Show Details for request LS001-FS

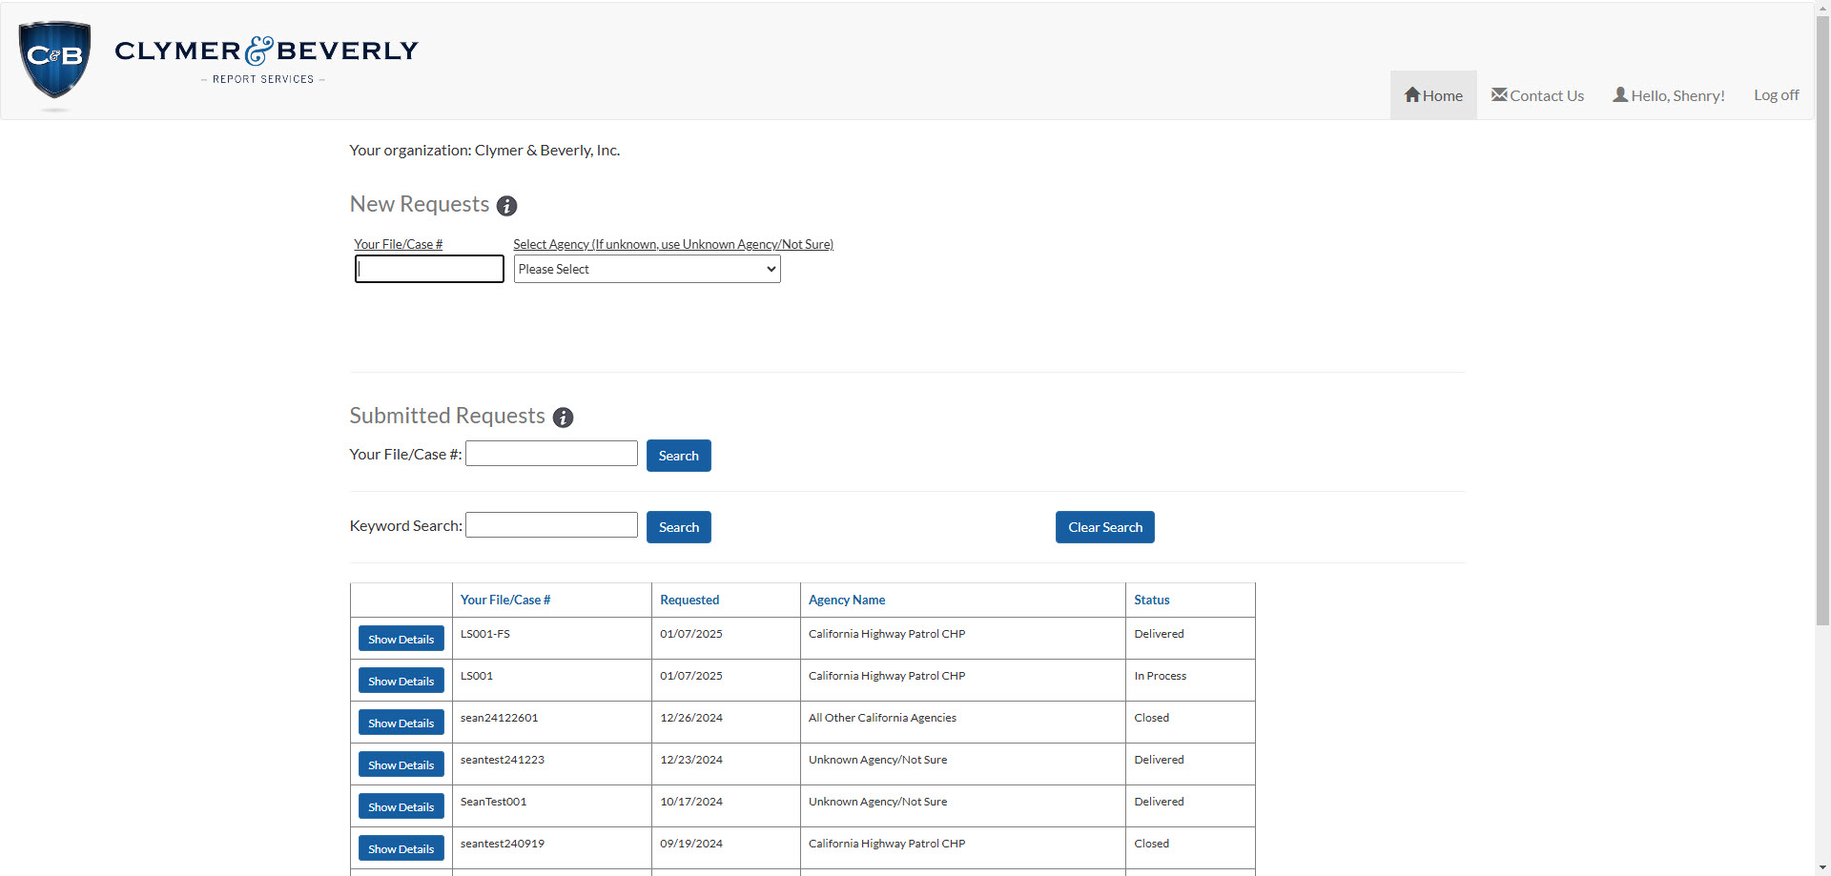click(x=401, y=638)
